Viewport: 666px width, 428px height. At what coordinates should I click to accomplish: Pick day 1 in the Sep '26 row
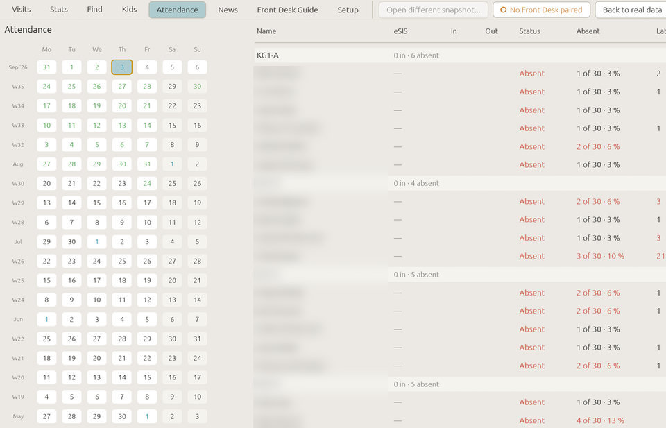(71, 67)
